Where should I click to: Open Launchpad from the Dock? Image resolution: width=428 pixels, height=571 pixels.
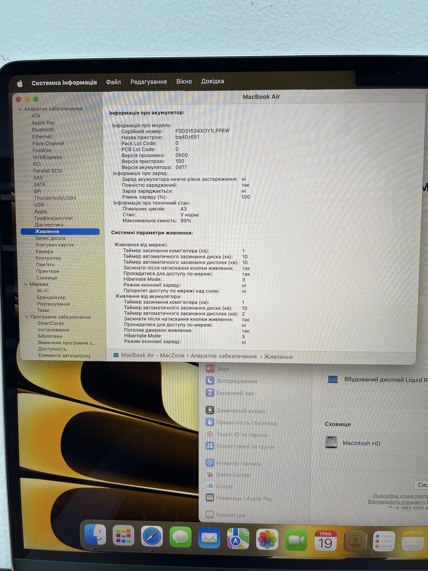click(123, 535)
